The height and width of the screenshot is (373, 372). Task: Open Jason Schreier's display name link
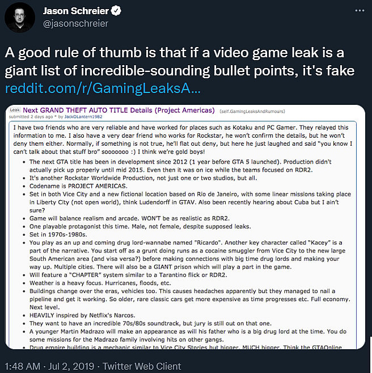pyautogui.click(x=74, y=11)
